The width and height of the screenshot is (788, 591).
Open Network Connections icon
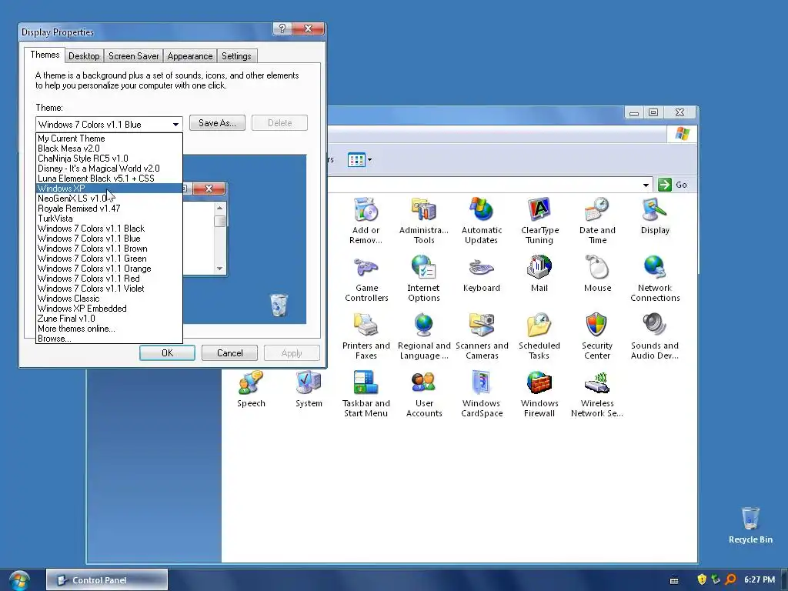[x=655, y=279]
